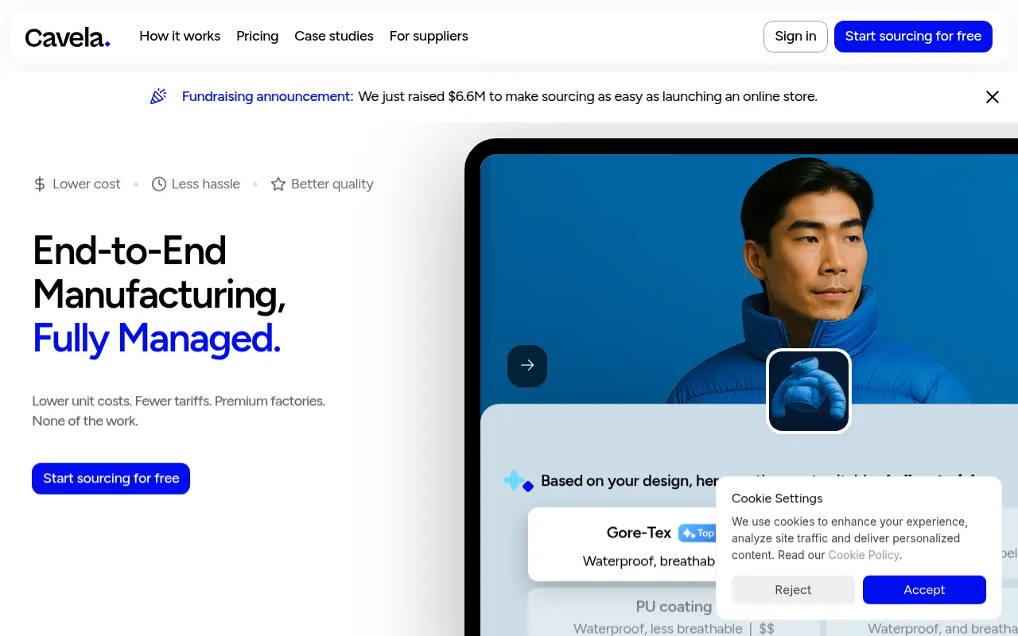Click the Cavela logo
Image resolution: width=1018 pixels, height=636 pixels.
68,37
